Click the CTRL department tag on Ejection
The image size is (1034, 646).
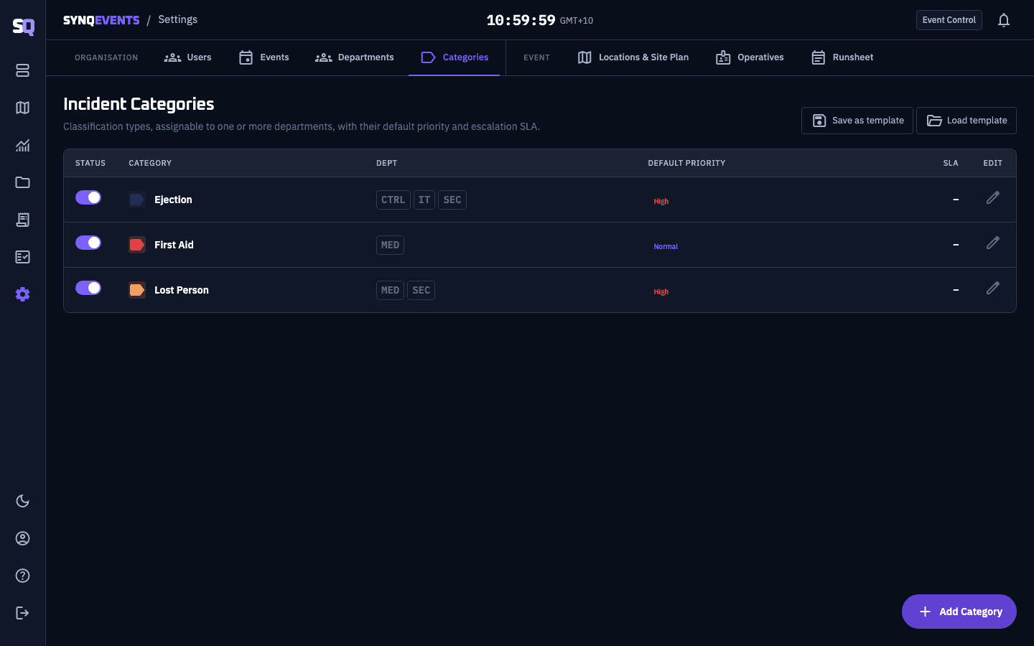tap(393, 200)
